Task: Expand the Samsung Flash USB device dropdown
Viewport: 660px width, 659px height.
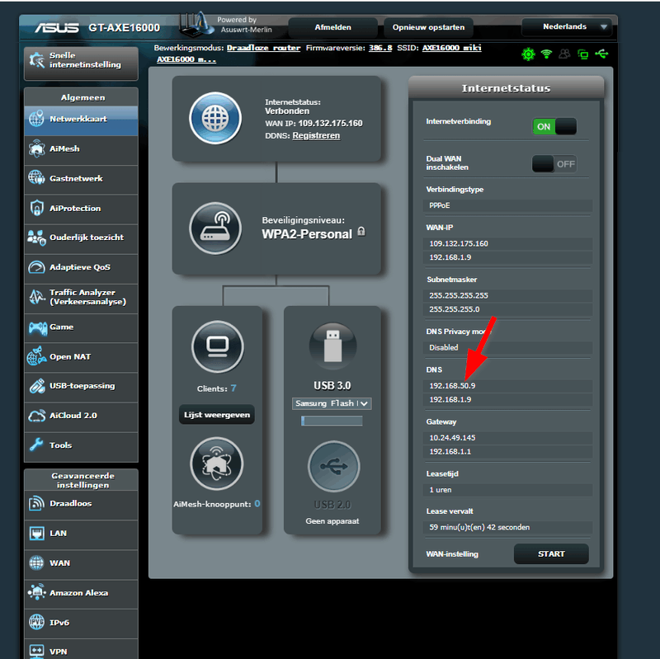Action: pos(332,403)
